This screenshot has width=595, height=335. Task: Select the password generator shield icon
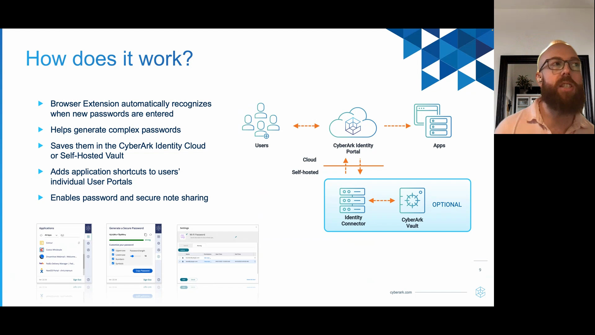coord(159,257)
